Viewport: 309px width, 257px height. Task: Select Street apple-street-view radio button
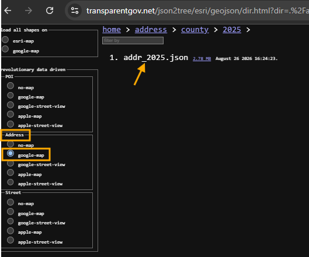pyautogui.click(x=11, y=240)
